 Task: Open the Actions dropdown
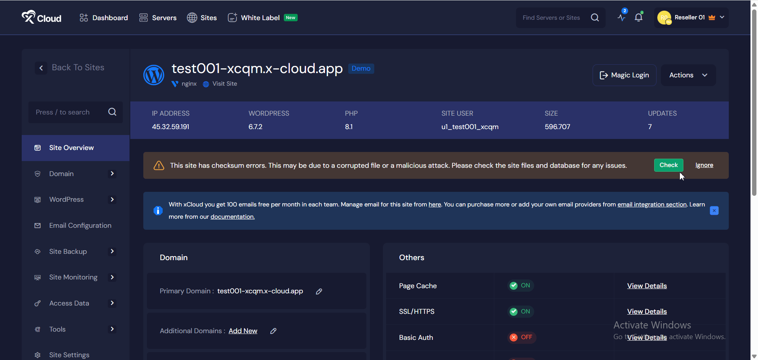pos(688,75)
